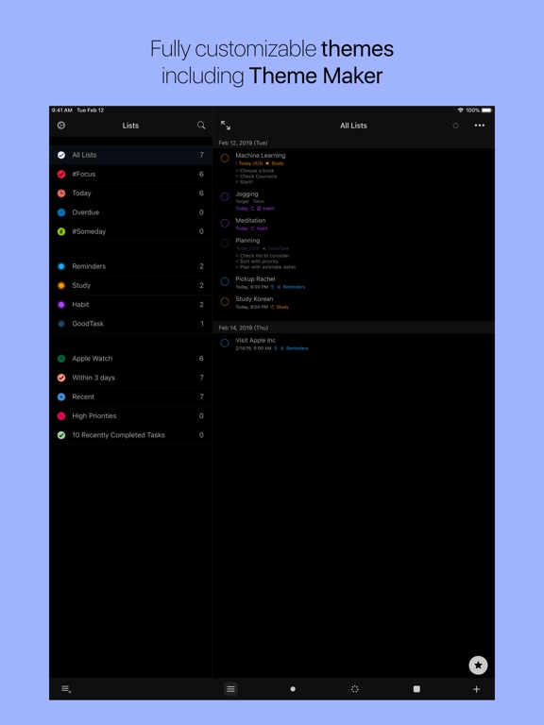Open Pickup Rachel task title
Image resolution: width=544 pixels, height=725 pixels.
255,278
